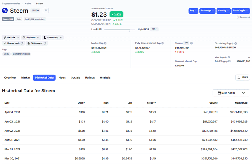Switch to the Market tab
Screen dimensions: 252x164
26,77
